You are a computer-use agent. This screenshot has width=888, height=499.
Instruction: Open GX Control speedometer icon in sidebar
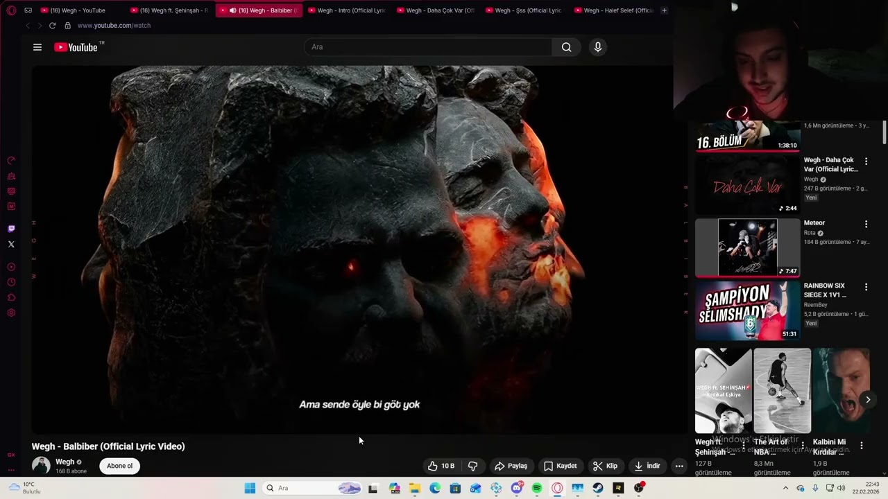point(11,161)
